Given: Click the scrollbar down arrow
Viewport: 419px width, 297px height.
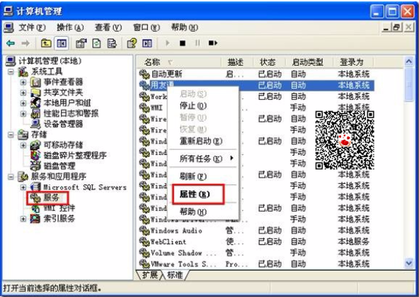Looking at the screenshot, I should coord(409,263).
